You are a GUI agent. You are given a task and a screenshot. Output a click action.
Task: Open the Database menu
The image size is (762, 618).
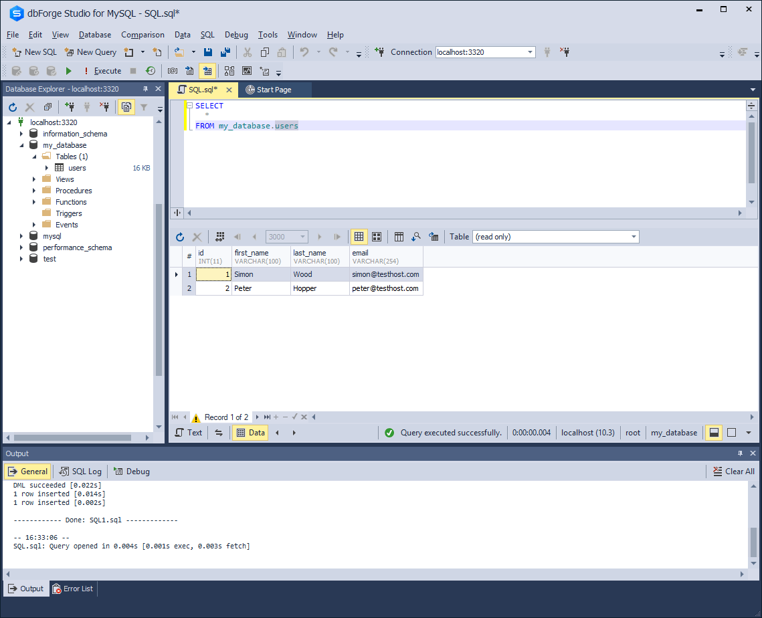point(94,35)
